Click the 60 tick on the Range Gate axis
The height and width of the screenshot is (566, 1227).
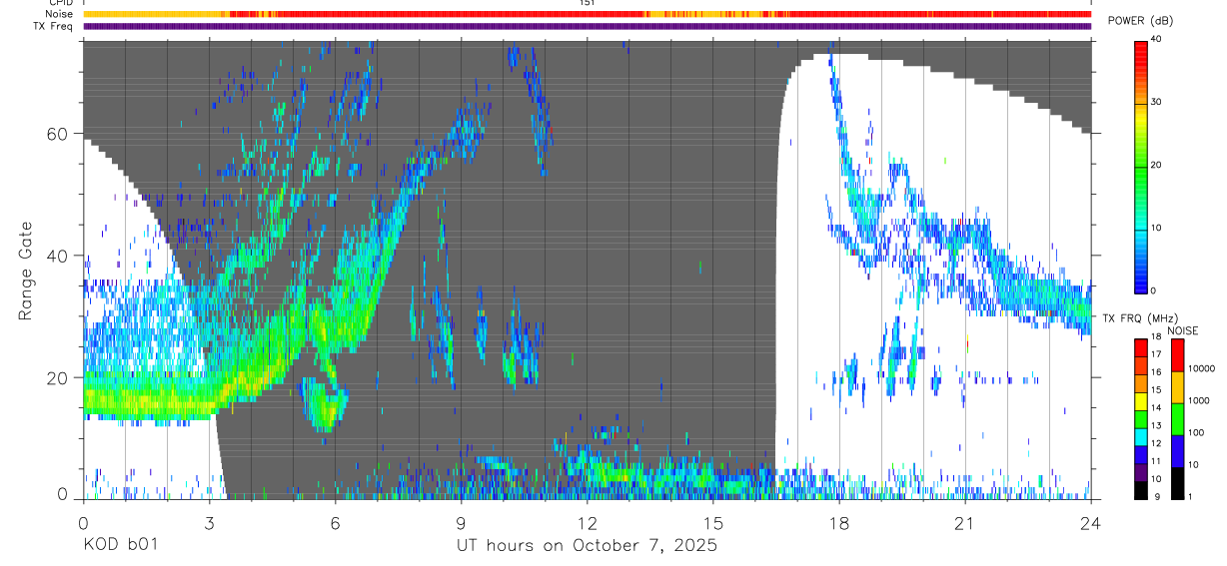(x=59, y=134)
